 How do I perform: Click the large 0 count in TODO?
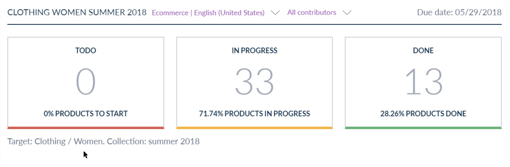[x=86, y=82]
